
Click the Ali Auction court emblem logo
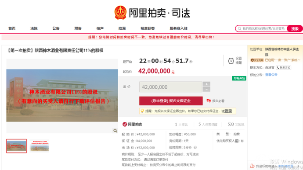click(x=120, y=13)
